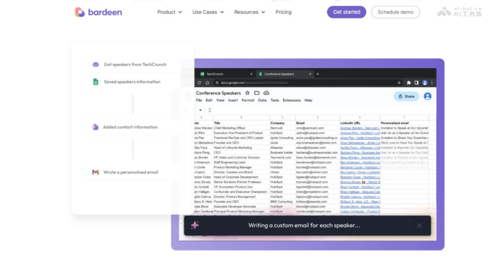Click the robot scraper icon for TechCrunch step
This screenshot has height=278, width=495.
pyautogui.click(x=96, y=65)
